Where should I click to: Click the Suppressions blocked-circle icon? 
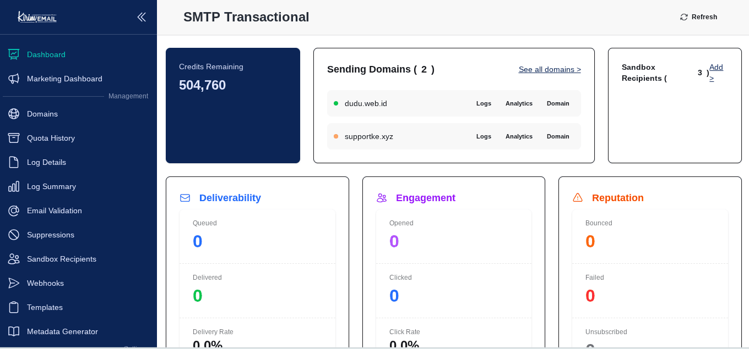(14, 235)
